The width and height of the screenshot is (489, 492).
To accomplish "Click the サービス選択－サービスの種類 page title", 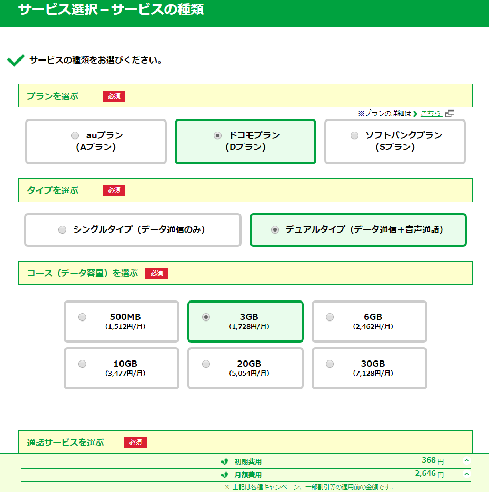I will point(111,9).
